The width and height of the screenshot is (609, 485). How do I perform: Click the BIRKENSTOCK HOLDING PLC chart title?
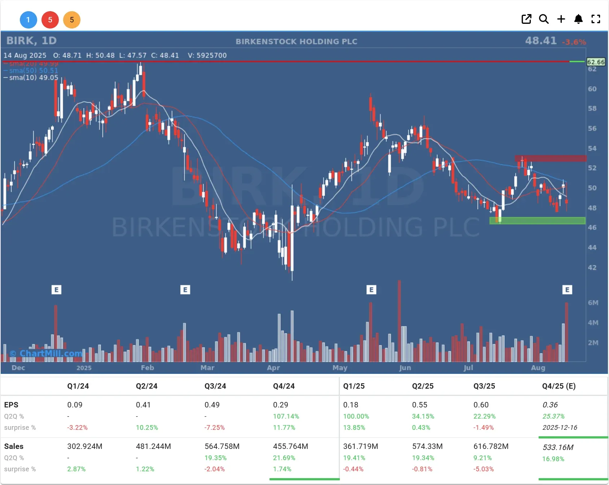pyautogui.click(x=296, y=41)
